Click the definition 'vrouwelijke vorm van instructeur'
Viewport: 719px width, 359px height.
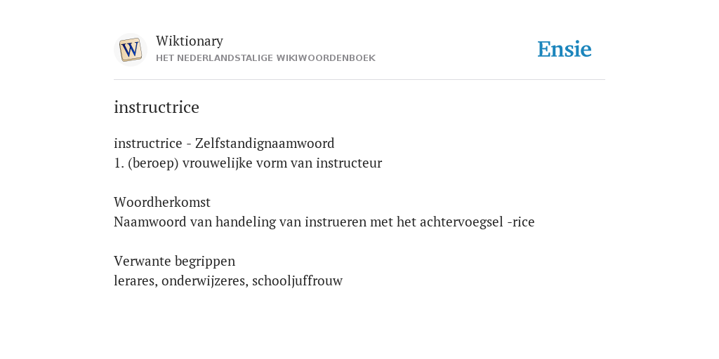[x=282, y=163]
